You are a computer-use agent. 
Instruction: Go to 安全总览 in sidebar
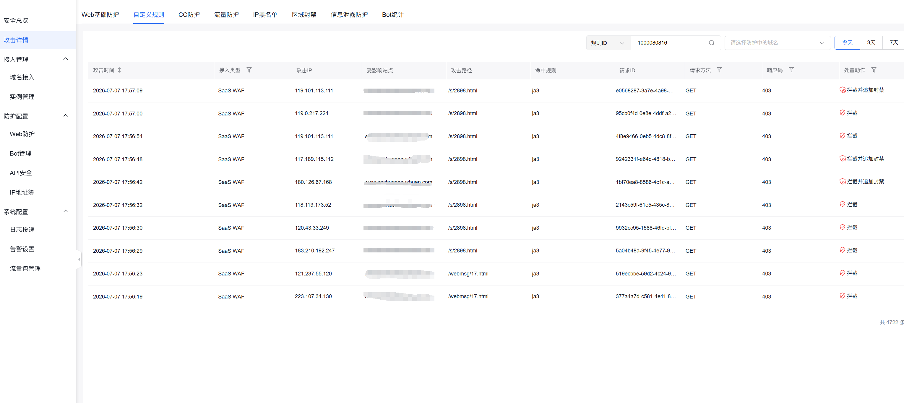[x=16, y=21]
